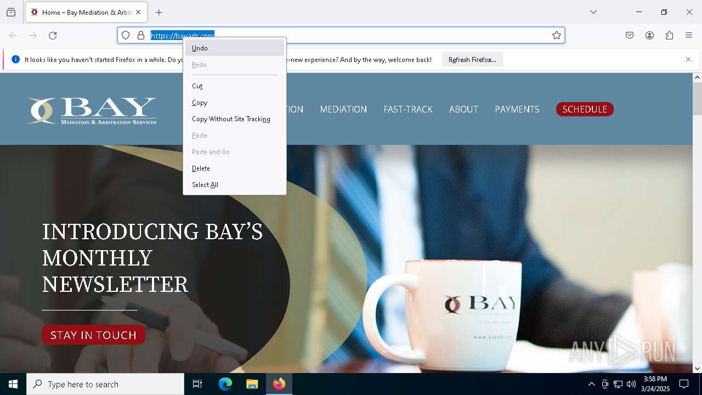
Task: Choose Copy in the context menu
Action: click(x=235, y=103)
